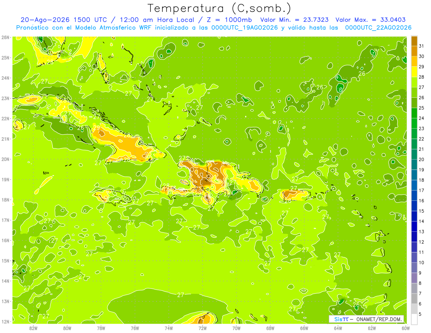The image size is (431, 333).
Task: Click the '12N' latitude axis label
Action: 5,322
